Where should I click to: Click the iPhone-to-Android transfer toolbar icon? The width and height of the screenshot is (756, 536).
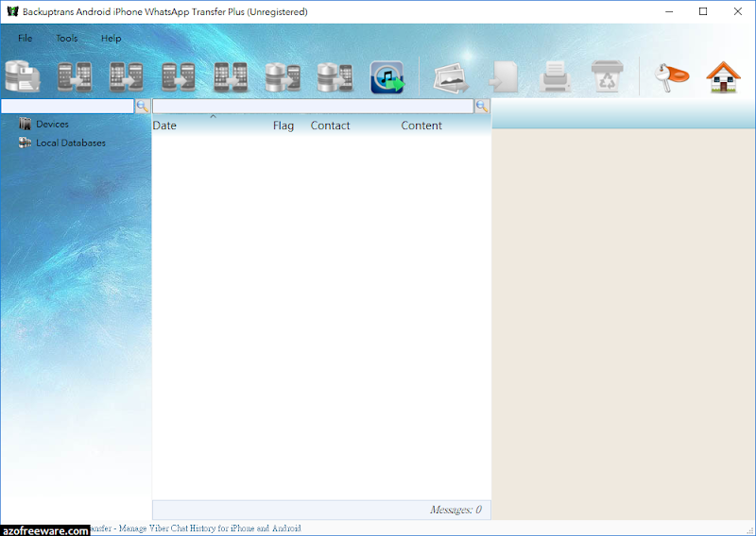coord(127,76)
